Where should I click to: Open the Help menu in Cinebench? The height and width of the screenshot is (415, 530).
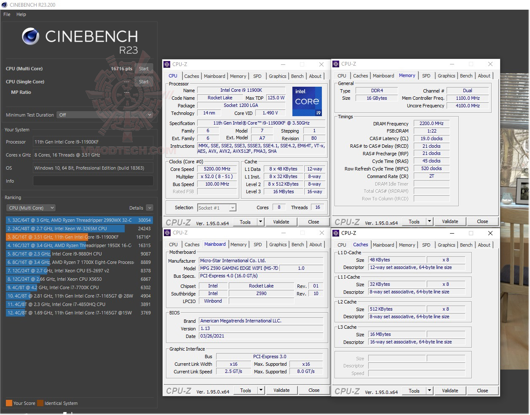(21, 14)
